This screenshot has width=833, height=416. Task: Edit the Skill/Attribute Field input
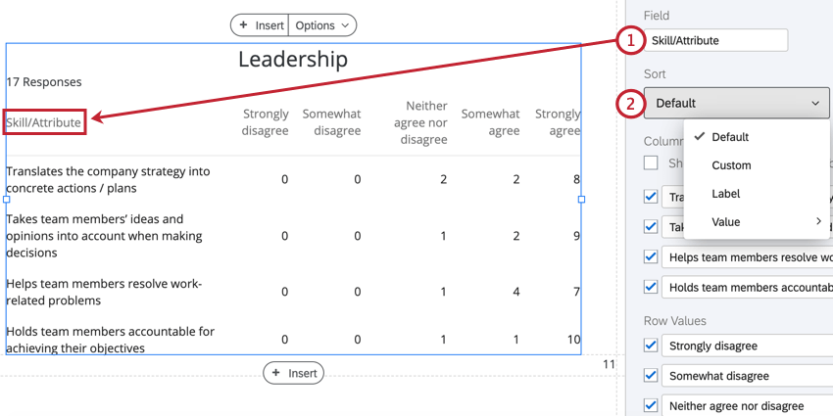(x=715, y=40)
